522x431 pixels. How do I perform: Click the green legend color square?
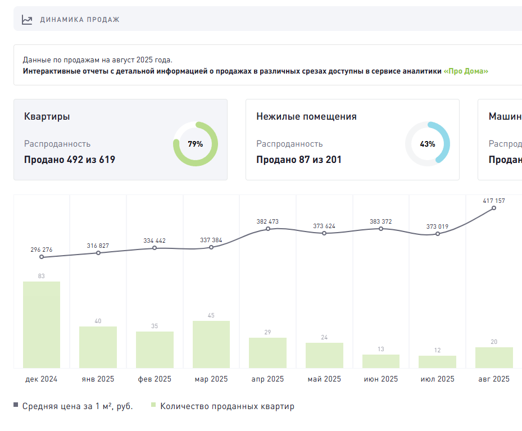153,406
